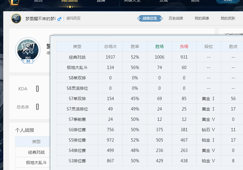Viewport: 243px width, 170px height.
Task: Open the 战绩总览 tab
Action: pyautogui.click(x=150, y=18)
